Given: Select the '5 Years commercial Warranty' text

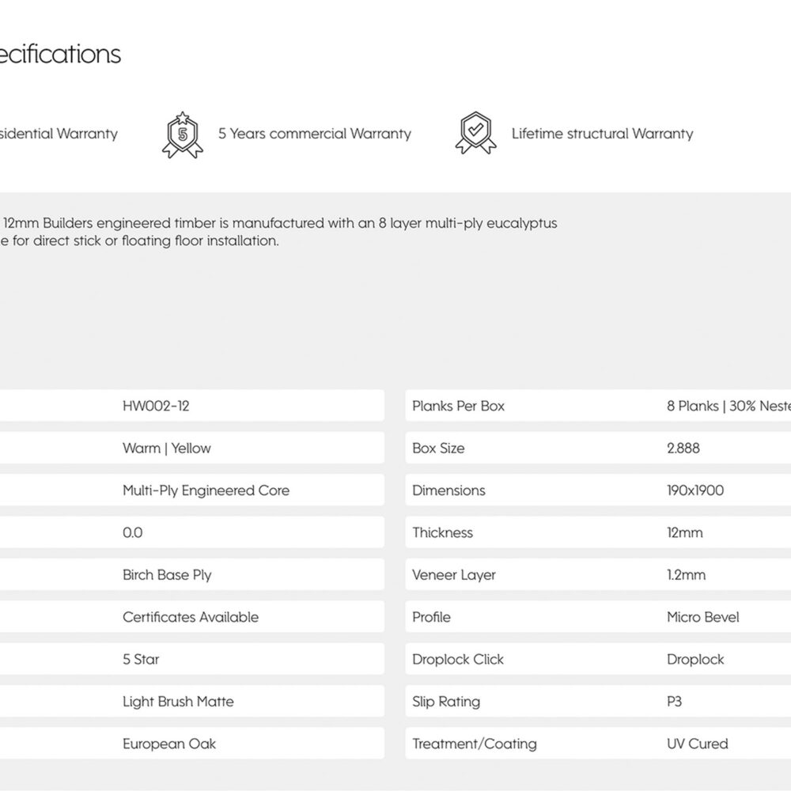Looking at the screenshot, I should [x=315, y=134].
